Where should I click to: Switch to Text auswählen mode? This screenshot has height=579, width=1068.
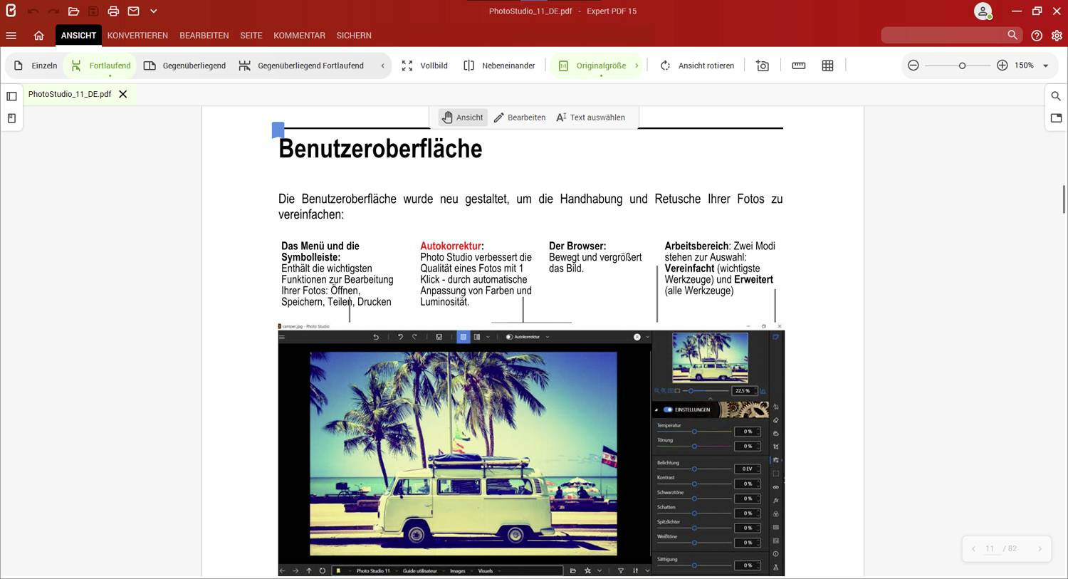click(x=597, y=117)
